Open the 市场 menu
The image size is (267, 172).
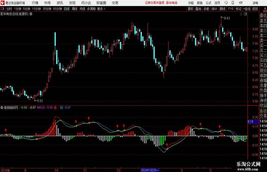click(47, 3)
